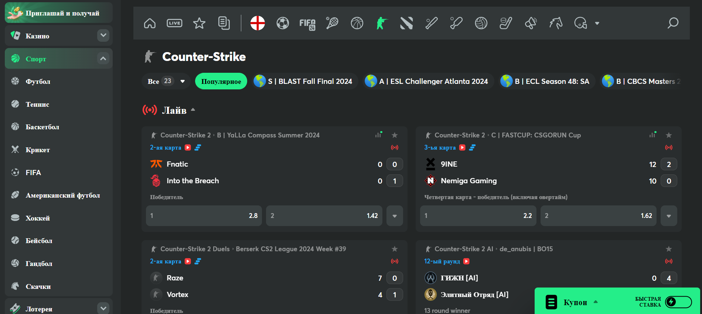
Task: Click the Home icon in top bar
Action: [x=150, y=23]
